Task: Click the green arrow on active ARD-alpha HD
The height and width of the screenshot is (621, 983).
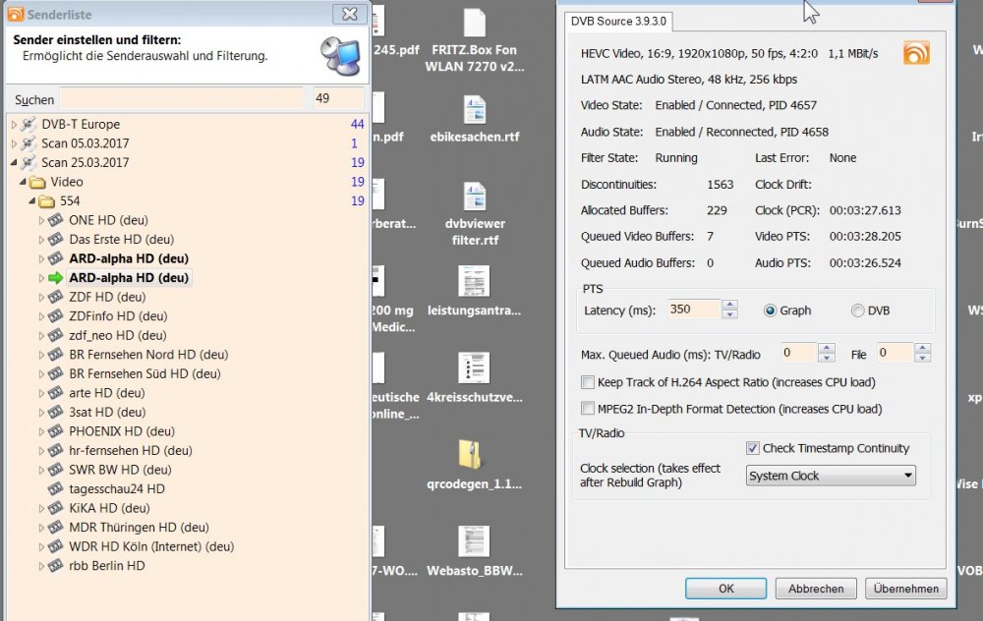Action: click(56, 278)
